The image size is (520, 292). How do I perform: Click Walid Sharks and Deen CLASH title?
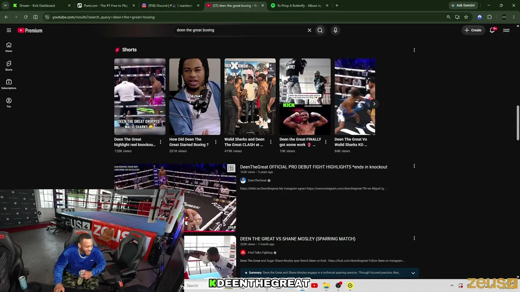click(244, 142)
